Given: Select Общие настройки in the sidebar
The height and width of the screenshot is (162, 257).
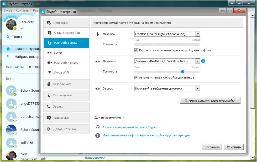Looking at the screenshot, I should tap(66, 33).
